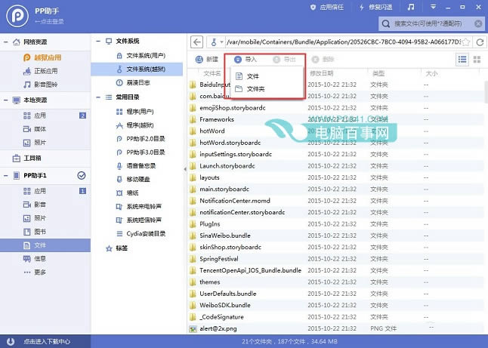Sort by 类型 column header

pos(378,73)
